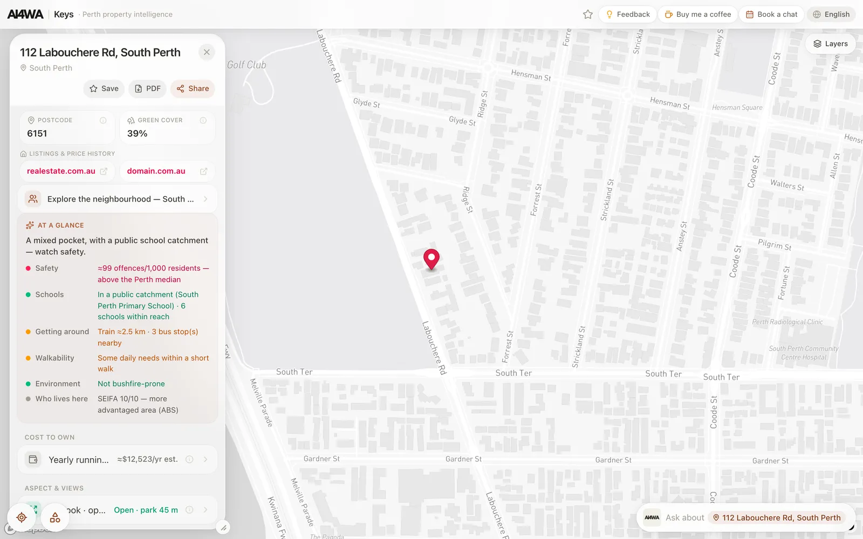Share this property listing

(193, 88)
